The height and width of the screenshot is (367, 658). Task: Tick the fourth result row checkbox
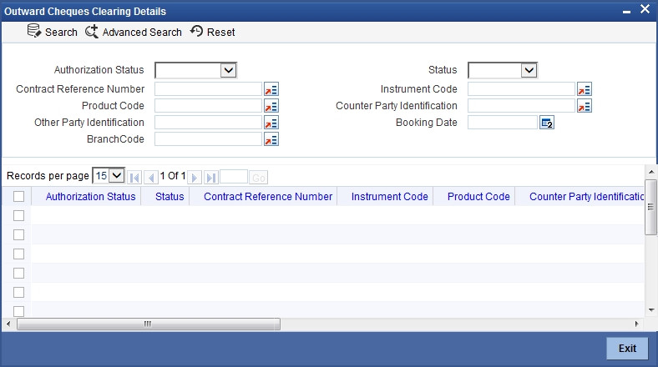[19, 273]
